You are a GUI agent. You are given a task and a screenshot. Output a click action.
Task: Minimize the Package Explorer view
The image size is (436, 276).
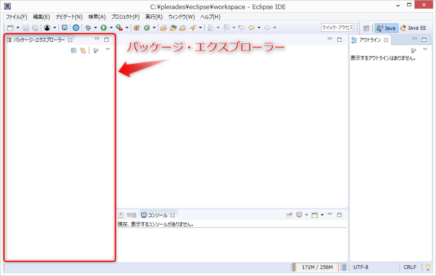(x=97, y=39)
